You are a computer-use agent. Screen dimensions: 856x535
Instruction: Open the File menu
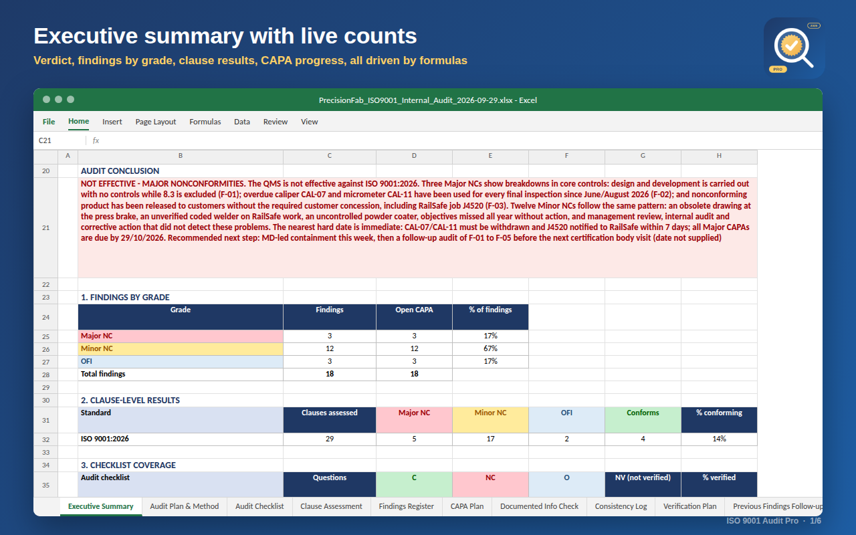49,122
